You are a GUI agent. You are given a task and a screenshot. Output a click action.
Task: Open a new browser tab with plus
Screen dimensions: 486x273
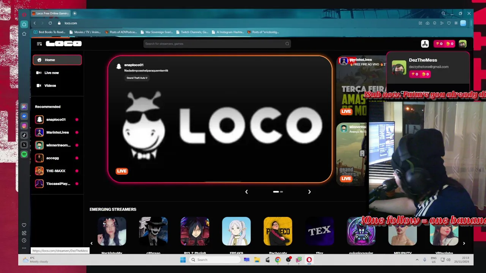point(74,13)
